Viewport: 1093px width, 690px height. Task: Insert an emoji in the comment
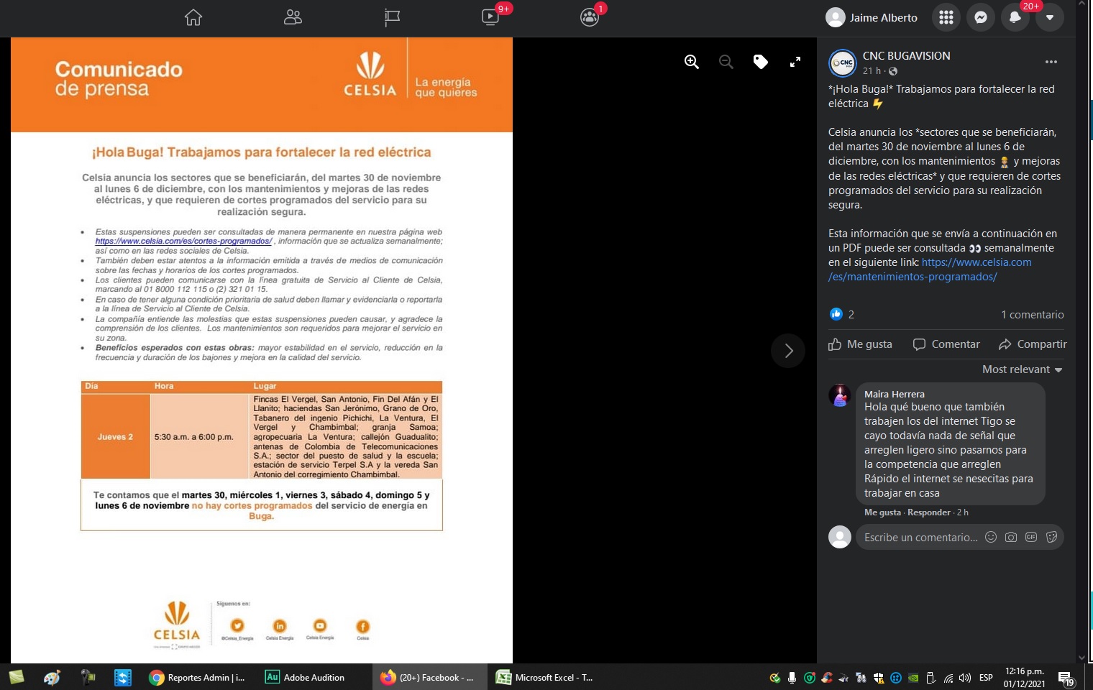tap(991, 537)
